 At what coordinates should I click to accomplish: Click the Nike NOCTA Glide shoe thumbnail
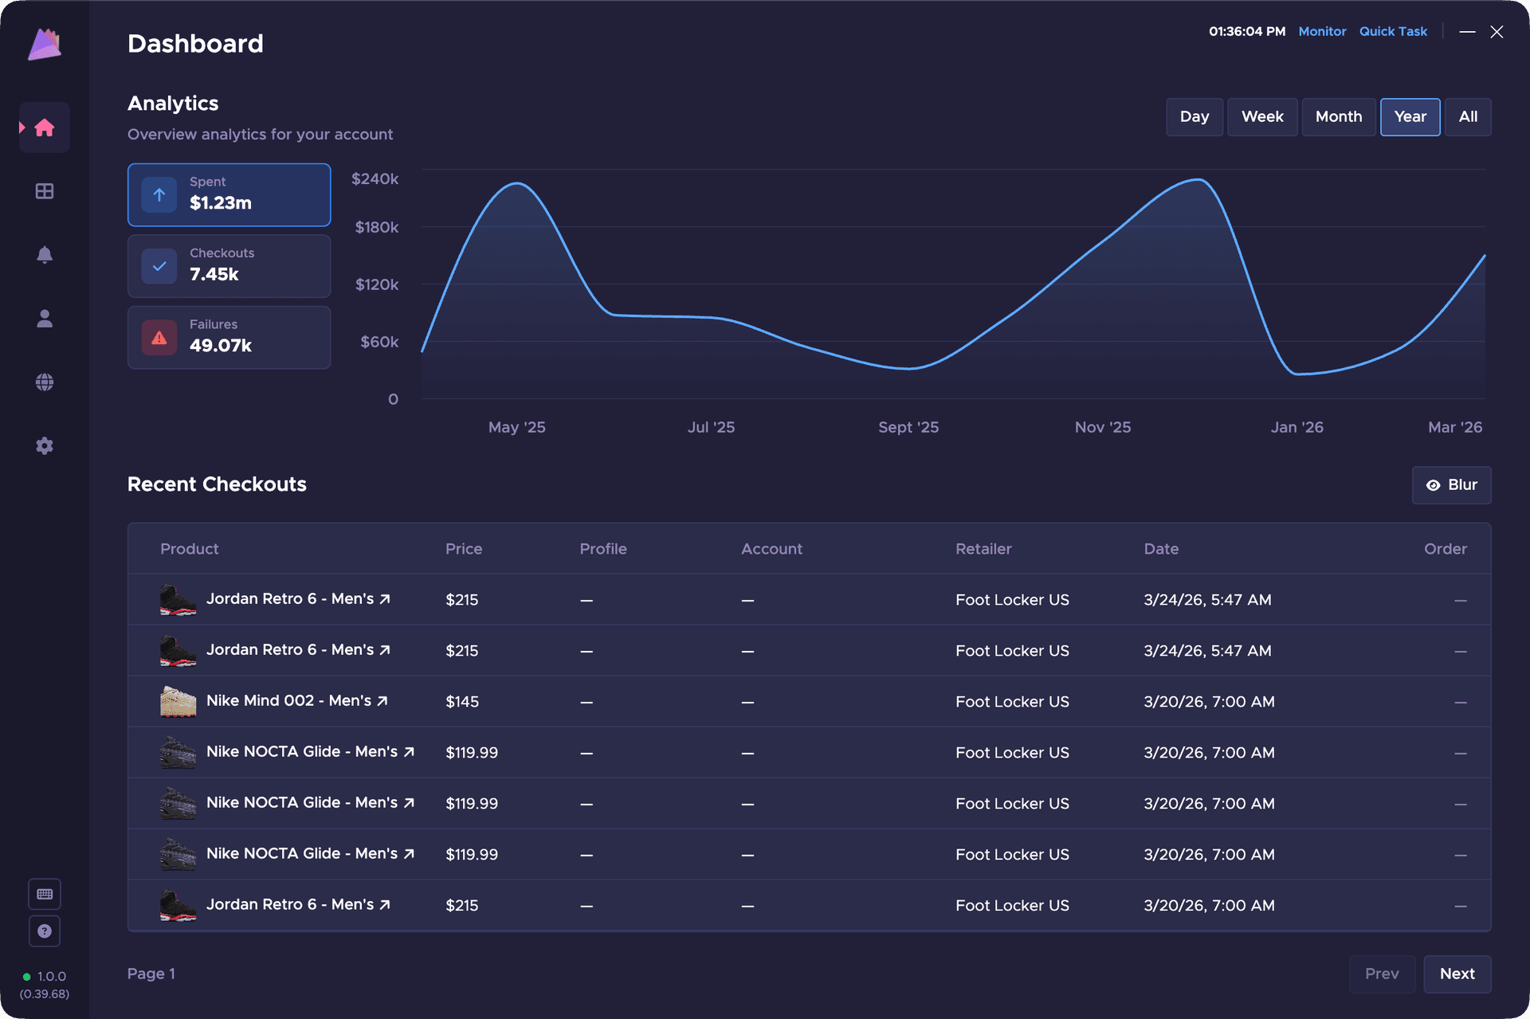point(178,752)
